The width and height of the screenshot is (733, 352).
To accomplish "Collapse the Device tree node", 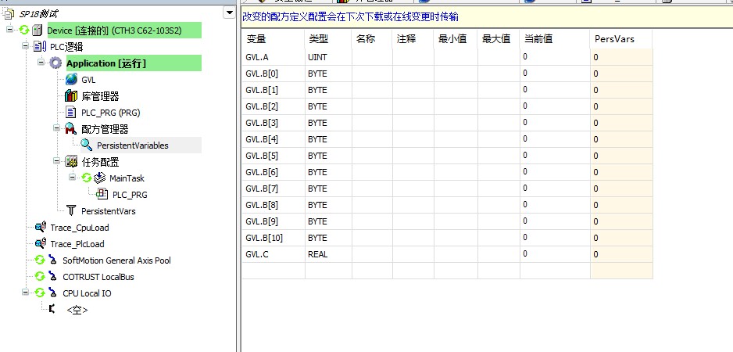I will (x=9, y=30).
